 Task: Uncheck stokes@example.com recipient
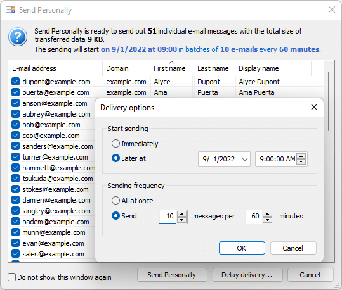click(x=15, y=189)
